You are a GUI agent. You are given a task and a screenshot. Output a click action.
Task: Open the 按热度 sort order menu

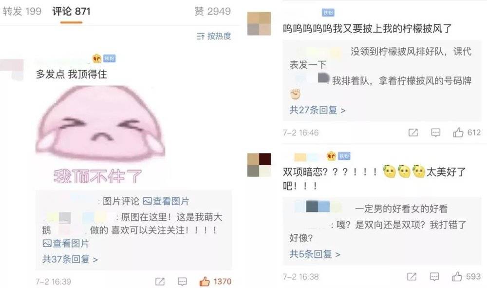(x=214, y=36)
